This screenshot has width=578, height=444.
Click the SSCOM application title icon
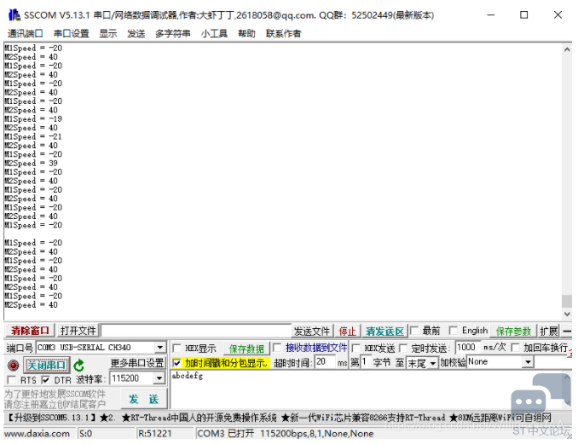[x=14, y=15]
